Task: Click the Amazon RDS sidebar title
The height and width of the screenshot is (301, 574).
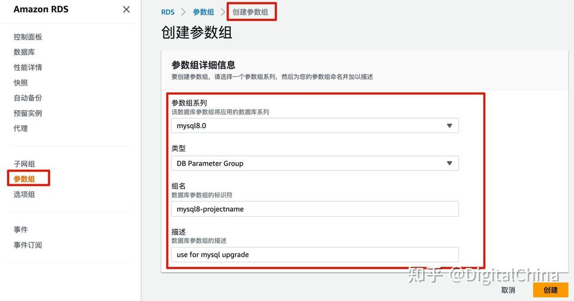Action: pyautogui.click(x=41, y=10)
